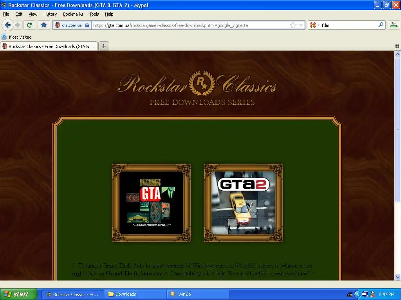Click the user-with-red-x tray icon

tap(372, 295)
